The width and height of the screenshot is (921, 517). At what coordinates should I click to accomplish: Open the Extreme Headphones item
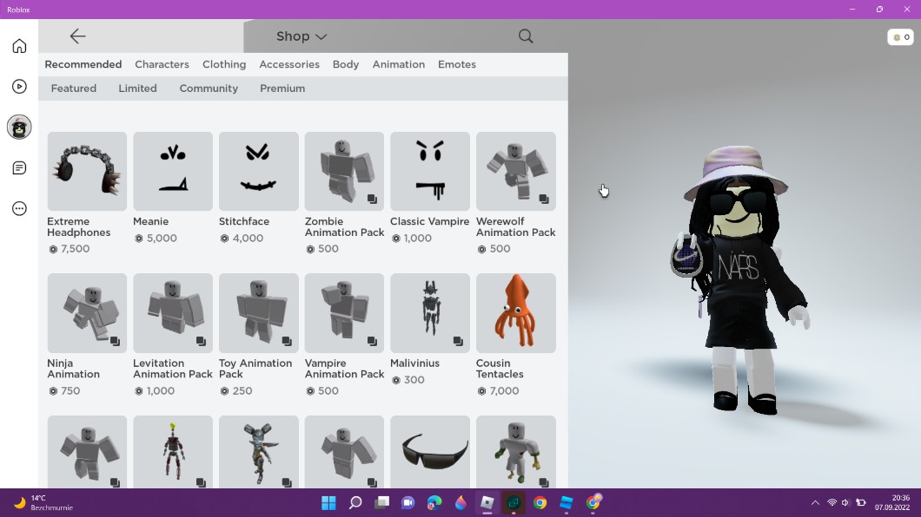click(x=87, y=171)
